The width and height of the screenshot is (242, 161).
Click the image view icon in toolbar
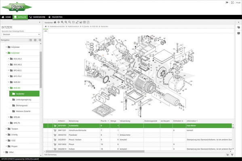click(81, 22)
